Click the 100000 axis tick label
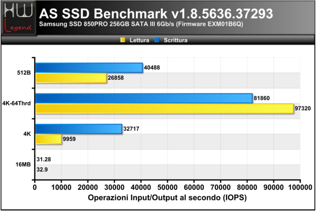This screenshot has width=316, height=211. [x=300, y=188]
